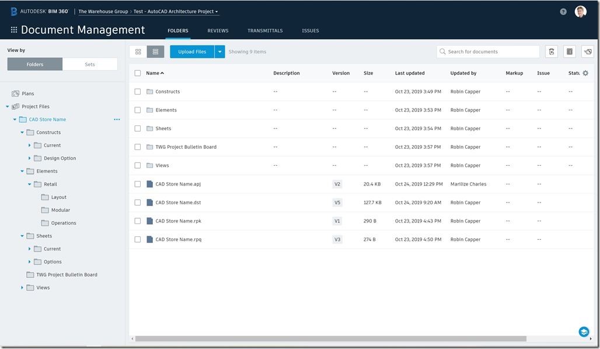Switch to the Reviews tab
Viewport: 600px width, 349px height.
pos(218,30)
